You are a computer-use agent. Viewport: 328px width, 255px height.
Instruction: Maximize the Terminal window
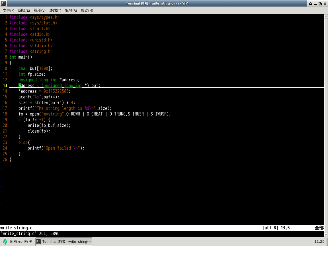(320, 3)
